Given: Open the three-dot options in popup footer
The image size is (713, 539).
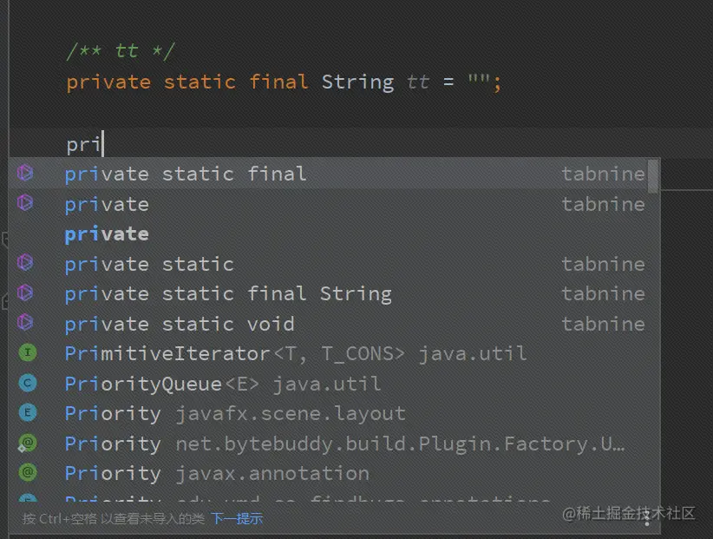Looking at the screenshot, I should tap(648, 519).
